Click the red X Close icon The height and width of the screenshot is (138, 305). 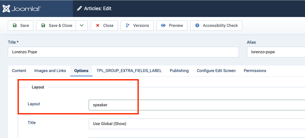98,25
